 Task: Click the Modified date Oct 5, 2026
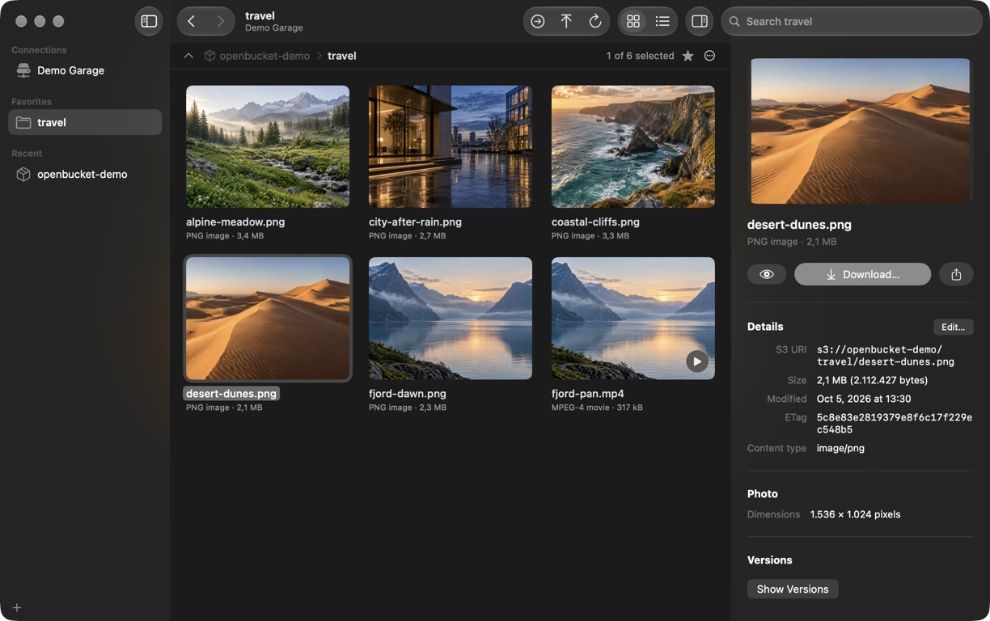864,399
